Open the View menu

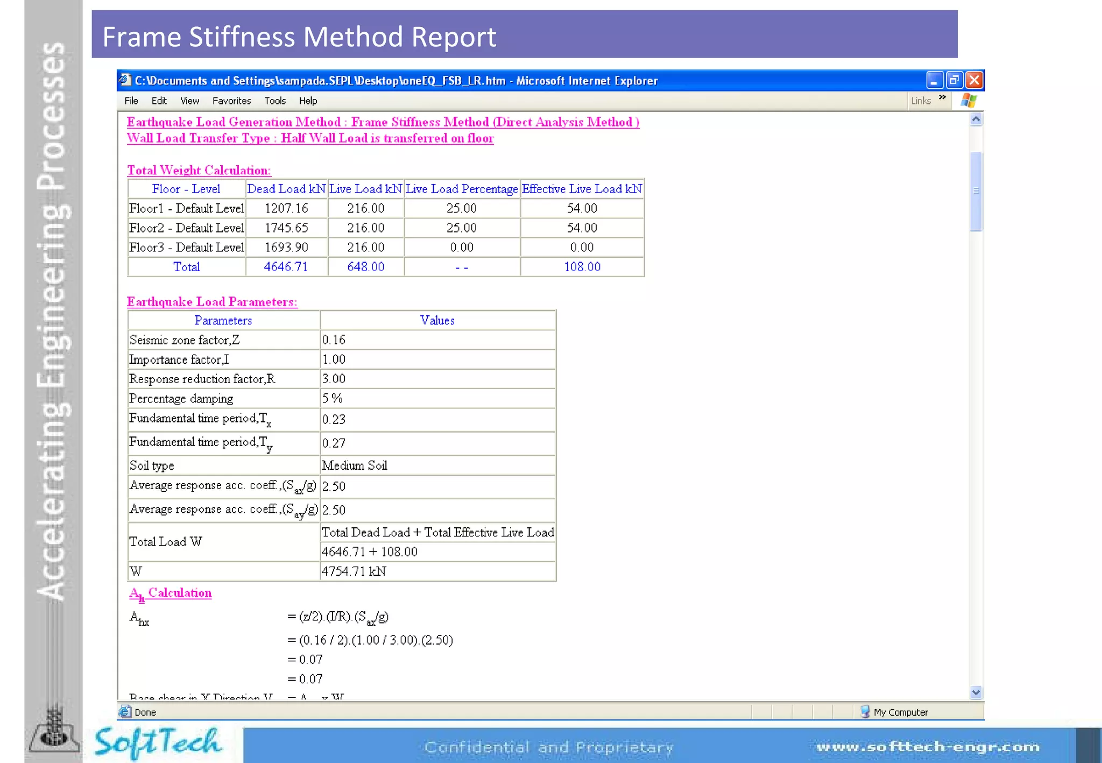click(189, 101)
